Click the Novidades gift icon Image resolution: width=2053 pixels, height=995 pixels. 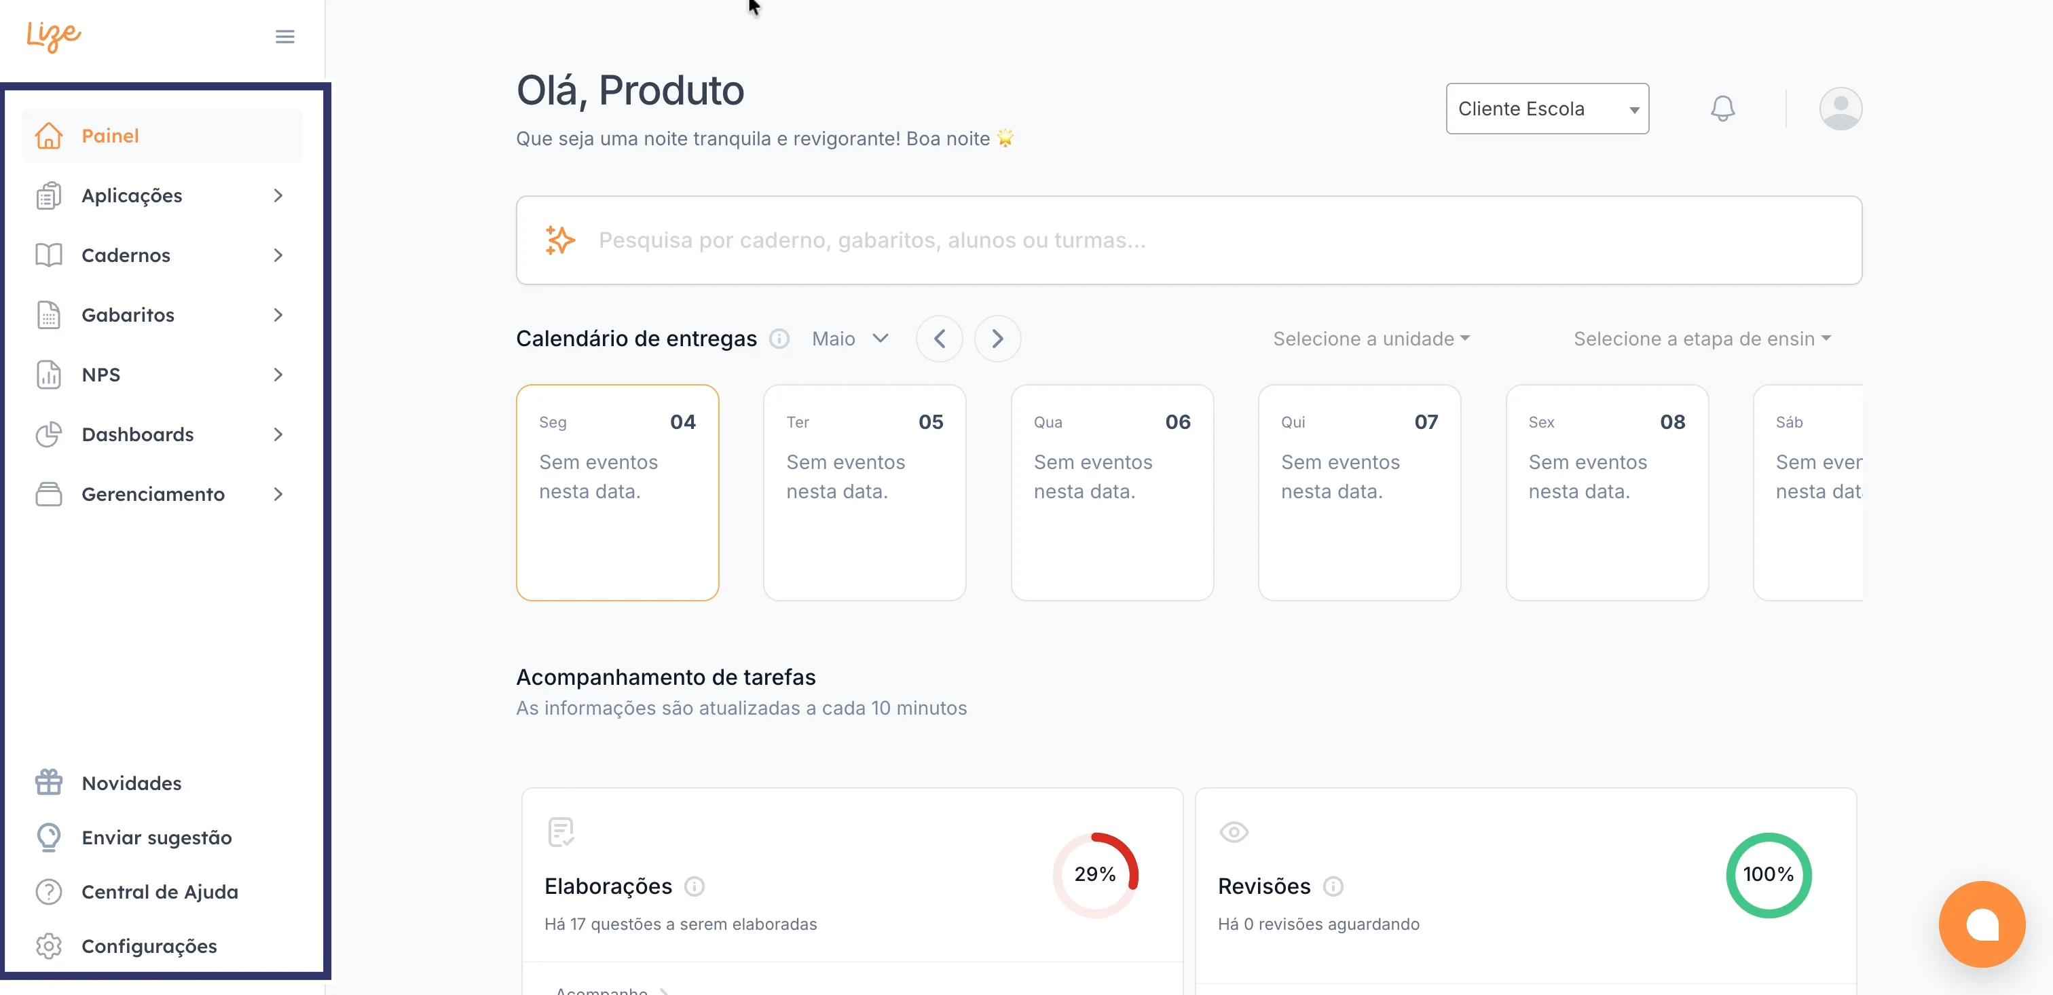(x=49, y=783)
